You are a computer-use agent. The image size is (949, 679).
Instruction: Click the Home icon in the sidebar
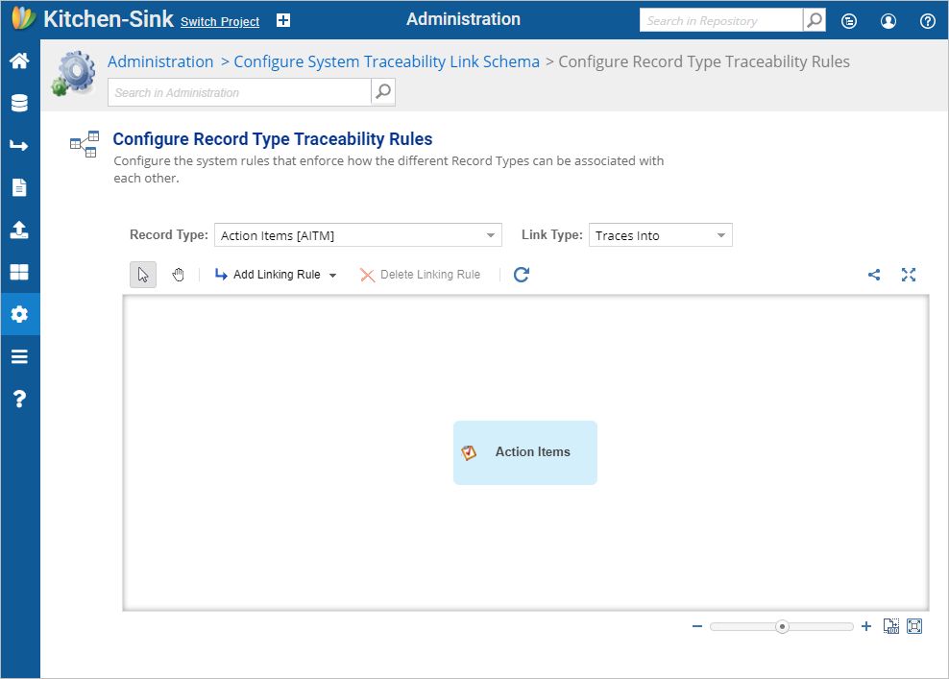19,61
